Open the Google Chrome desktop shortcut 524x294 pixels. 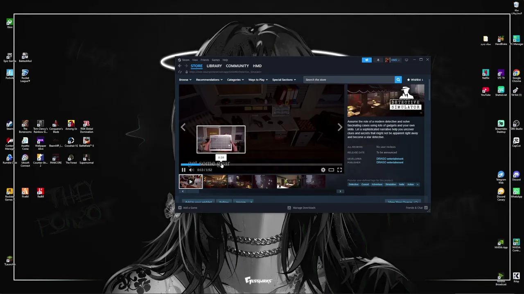(x=516, y=76)
